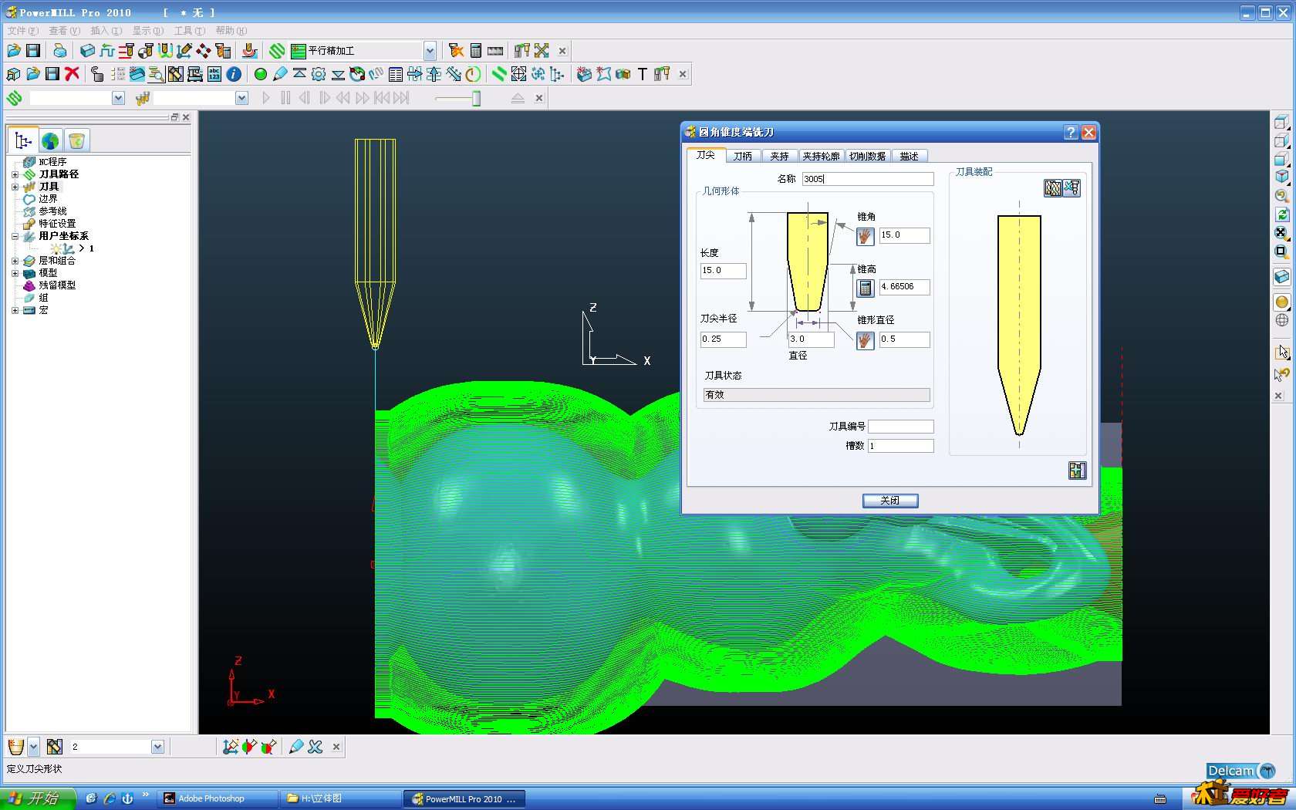The width and height of the screenshot is (1296, 810).
Task: Click the 关闭 button in tool dialog
Action: coord(890,501)
